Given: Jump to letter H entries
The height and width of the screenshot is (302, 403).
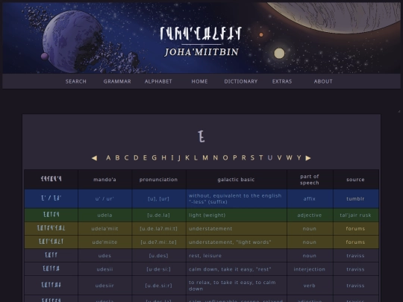Looking at the screenshot, I should (163, 157).
